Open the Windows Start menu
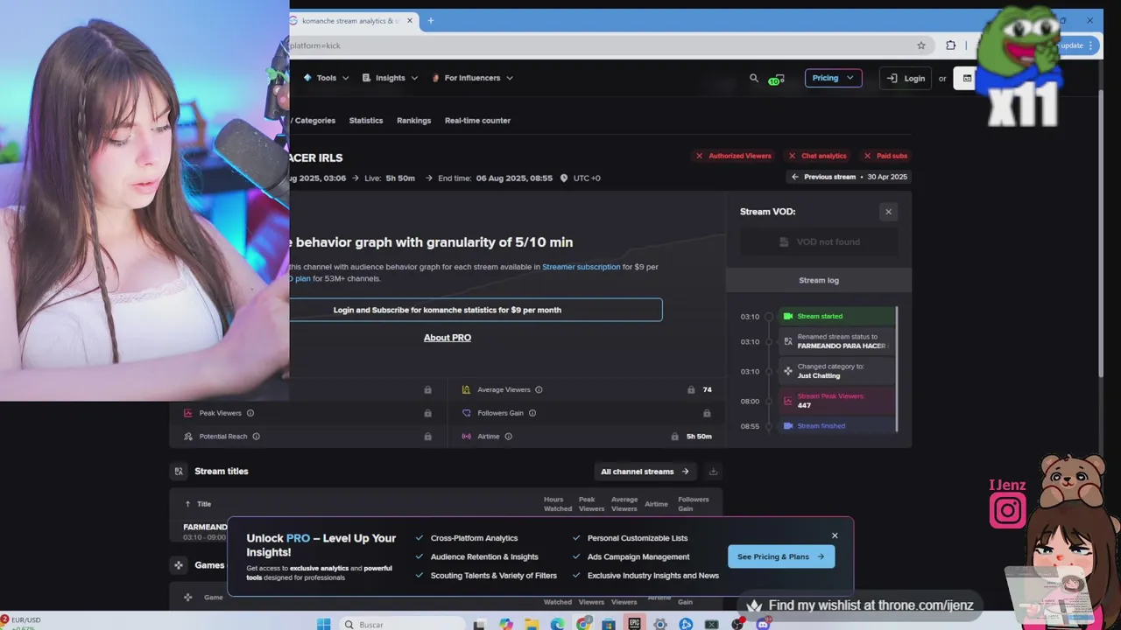 coord(323,625)
